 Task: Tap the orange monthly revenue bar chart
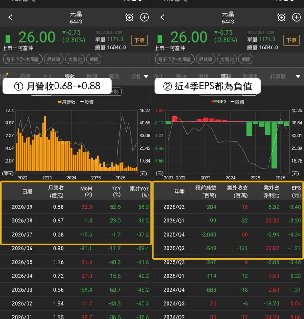(77, 141)
